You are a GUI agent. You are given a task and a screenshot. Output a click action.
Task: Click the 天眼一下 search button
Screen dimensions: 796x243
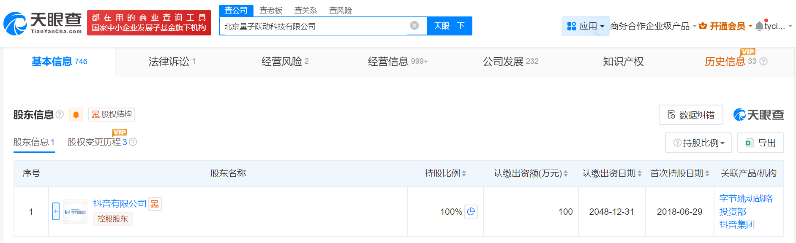click(449, 26)
